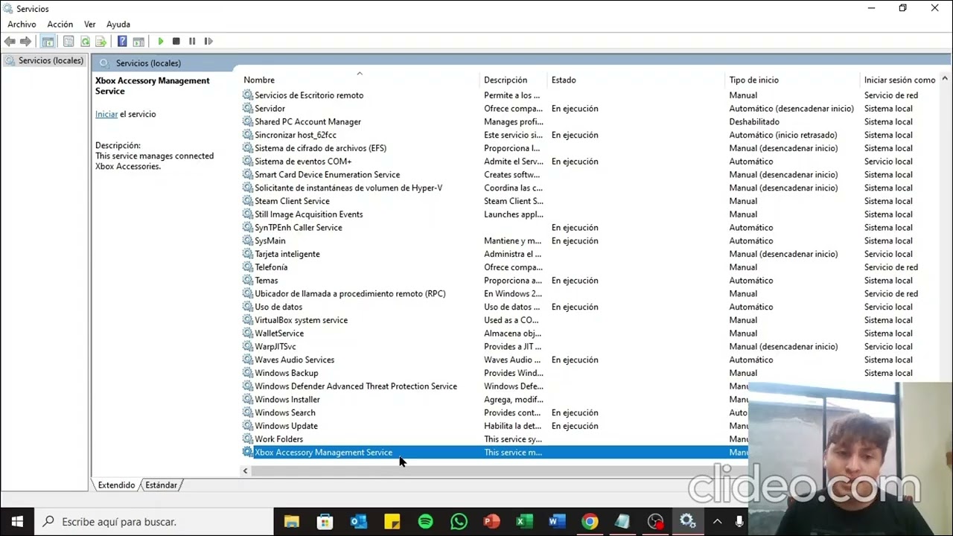Select the Smart Card Device Enumeration Service
Viewport: 953px width, 536px height.
click(x=327, y=175)
